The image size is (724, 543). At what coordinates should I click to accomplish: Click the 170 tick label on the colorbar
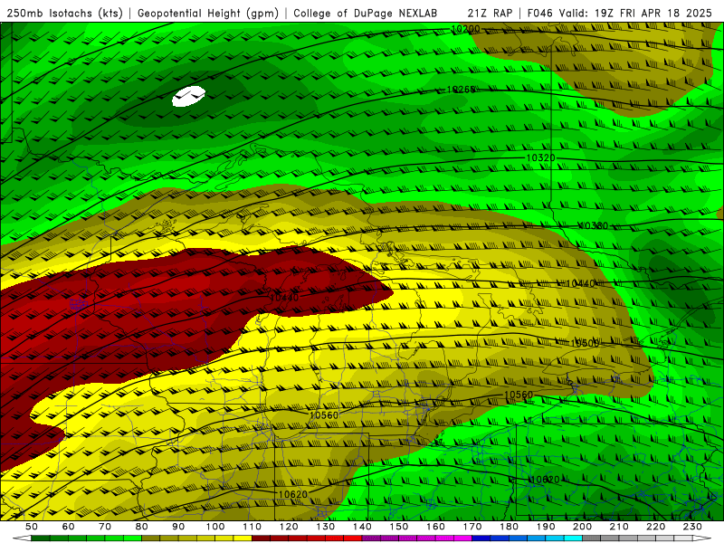point(472,527)
